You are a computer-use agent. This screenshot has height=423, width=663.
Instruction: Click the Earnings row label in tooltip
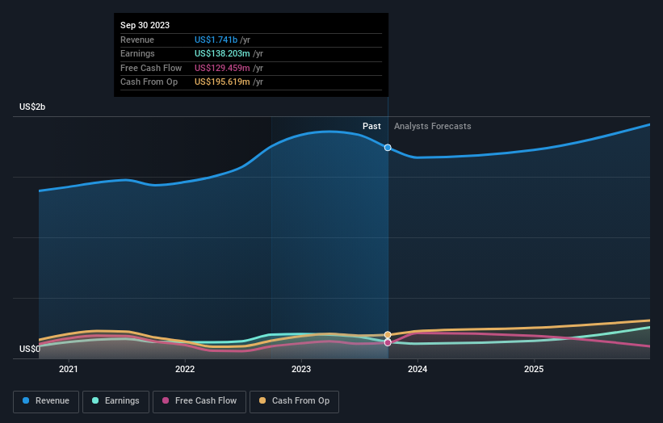137,53
